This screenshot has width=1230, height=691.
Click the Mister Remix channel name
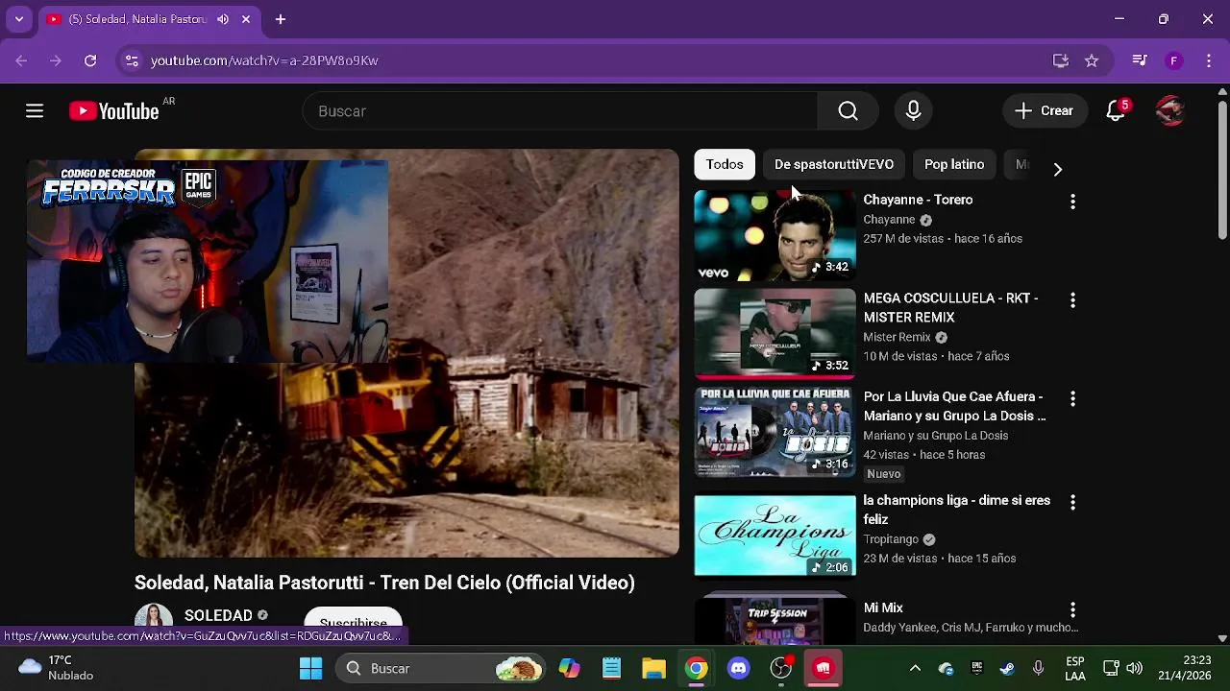897,337
